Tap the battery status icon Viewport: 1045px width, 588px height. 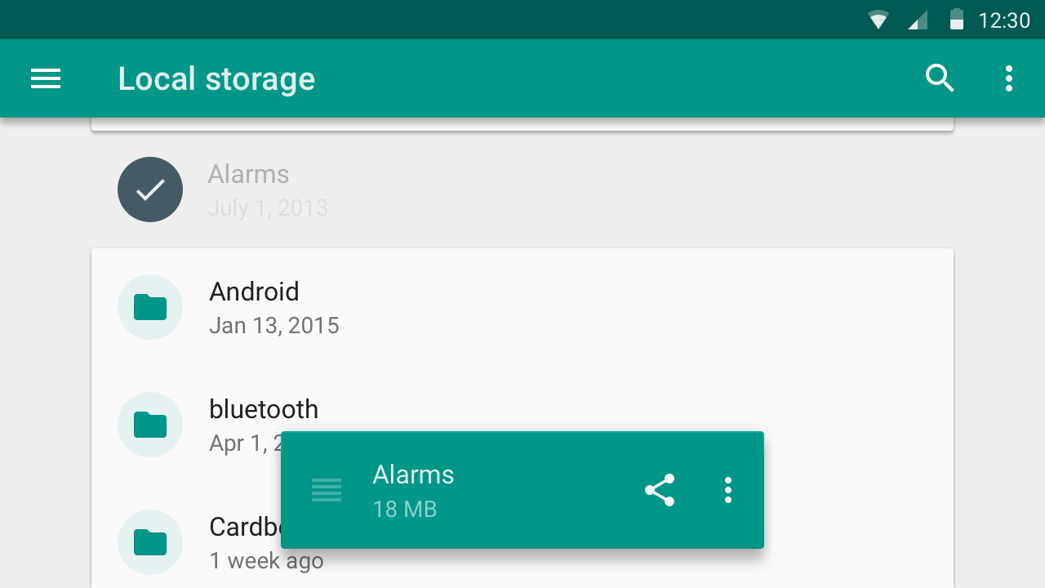pyautogui.click(x=957, y=20)
